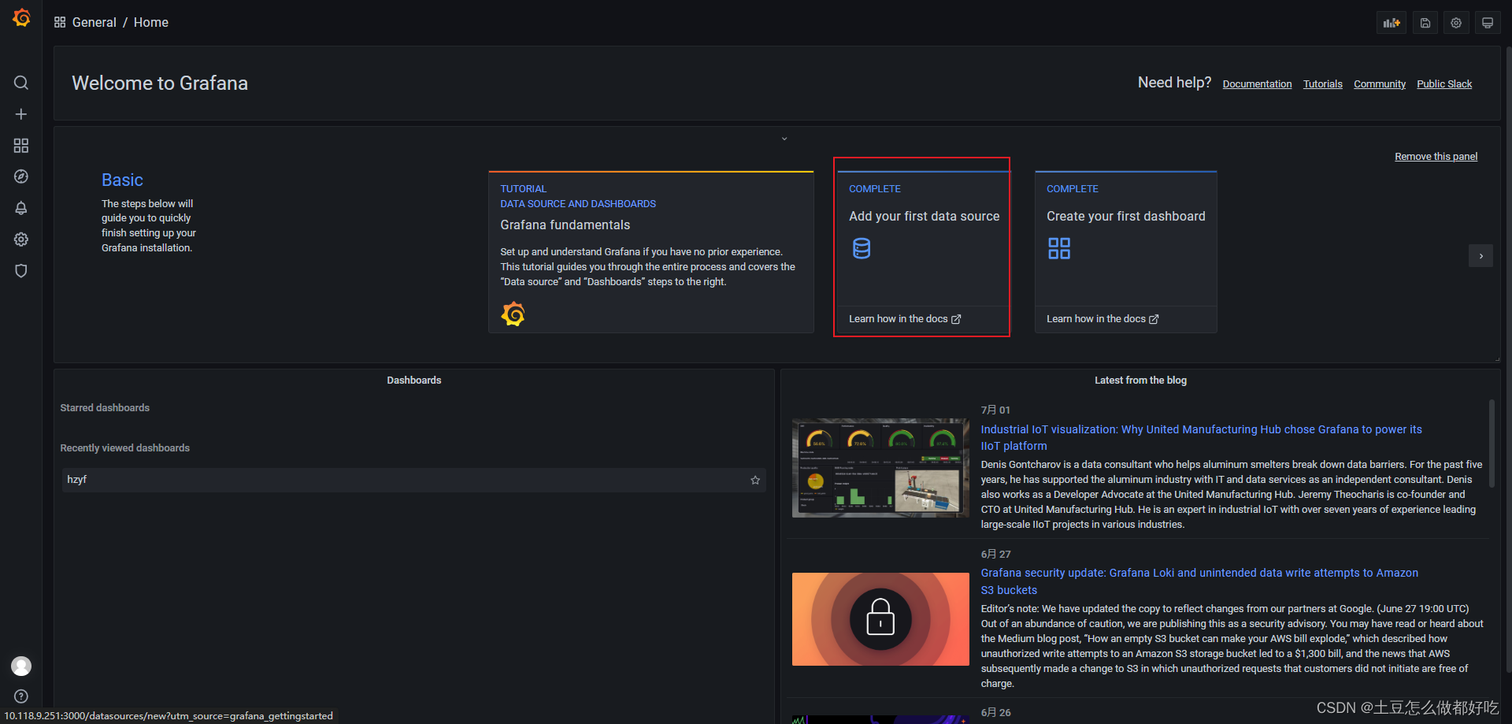The image size is (1512, 724).
Task: Click the DATA SOURCE AND DASHBOARDS label
Action: [x=578, y=204]
